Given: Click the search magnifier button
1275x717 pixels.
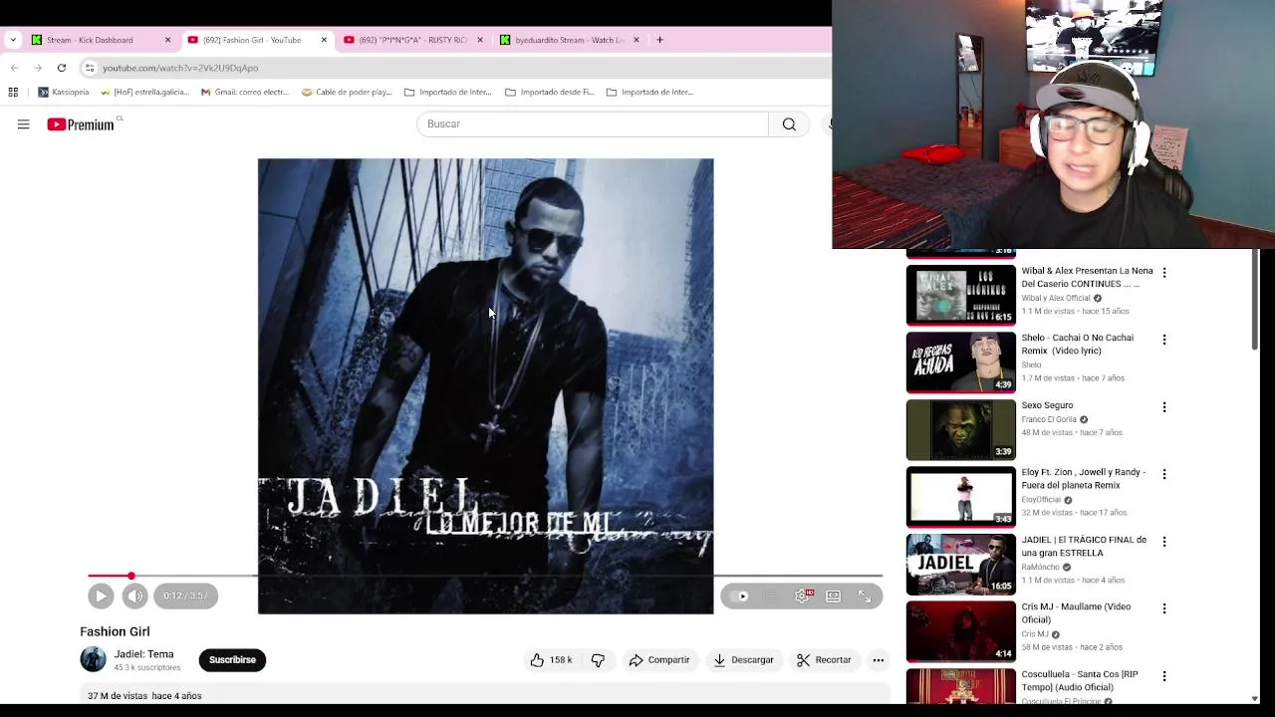Looking at the screenshot, I should point(789,124).
